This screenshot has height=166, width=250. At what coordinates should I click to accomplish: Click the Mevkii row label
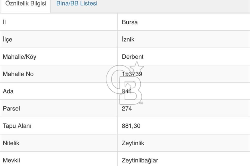(x=11, y=160)
